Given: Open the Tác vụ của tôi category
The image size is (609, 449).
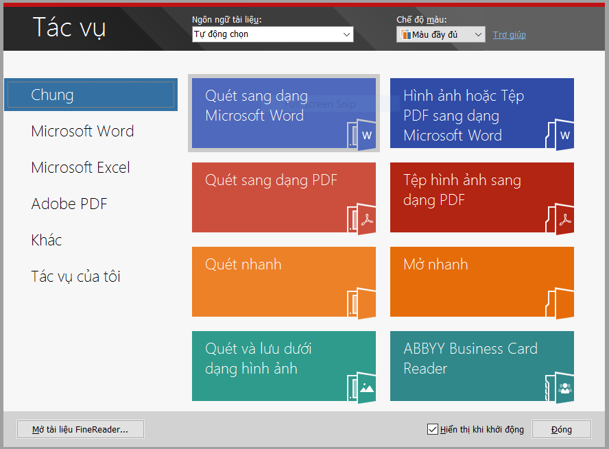Looking at the screenshot, I should pos(75,277).
